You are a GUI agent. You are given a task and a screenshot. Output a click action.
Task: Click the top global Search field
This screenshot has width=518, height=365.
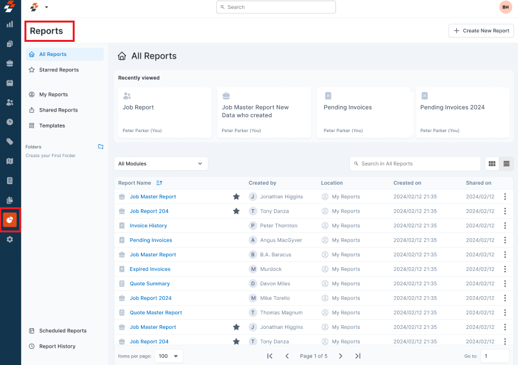coord(276,7)
